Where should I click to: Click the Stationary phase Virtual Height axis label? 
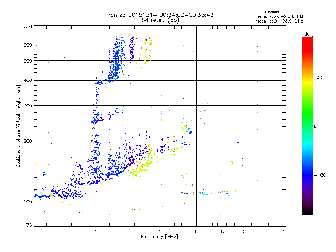tap(18, 126)
